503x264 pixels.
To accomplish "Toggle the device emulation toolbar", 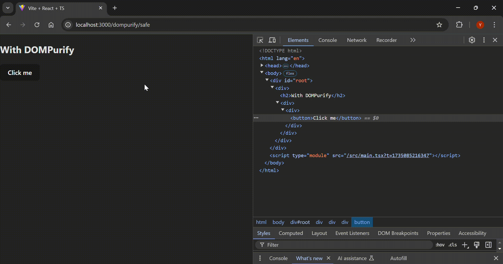I will click(x=272, y=40).
